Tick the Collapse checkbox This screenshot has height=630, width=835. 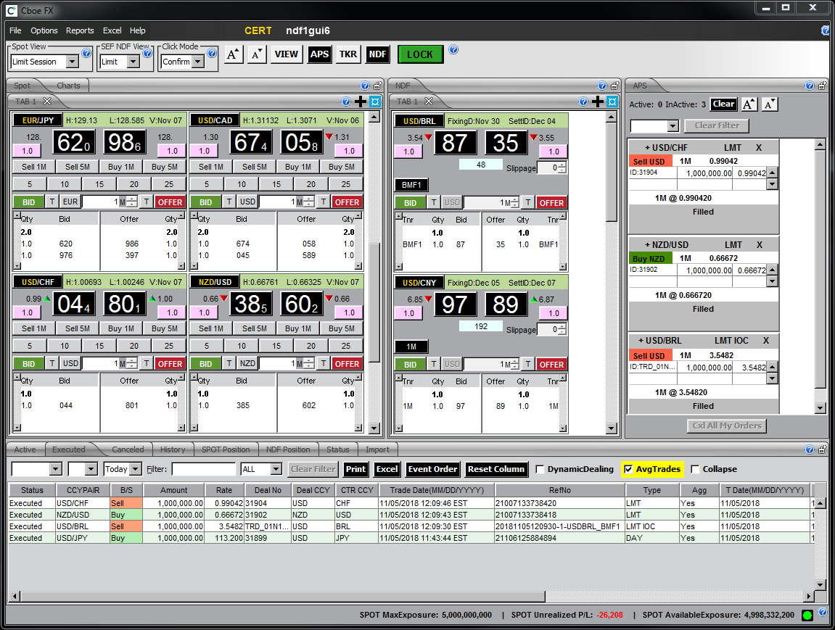pos(696,469)
